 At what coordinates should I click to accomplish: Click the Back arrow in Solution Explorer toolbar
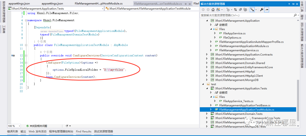point(203,10)
